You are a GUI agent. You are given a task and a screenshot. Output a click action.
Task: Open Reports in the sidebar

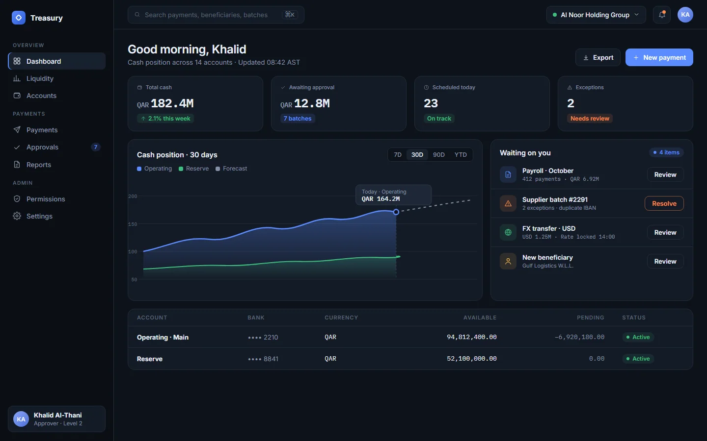[57, 165]
